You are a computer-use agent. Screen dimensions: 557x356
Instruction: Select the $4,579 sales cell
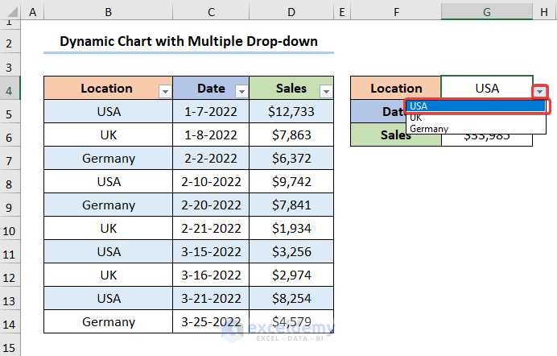tap(291, 322)
